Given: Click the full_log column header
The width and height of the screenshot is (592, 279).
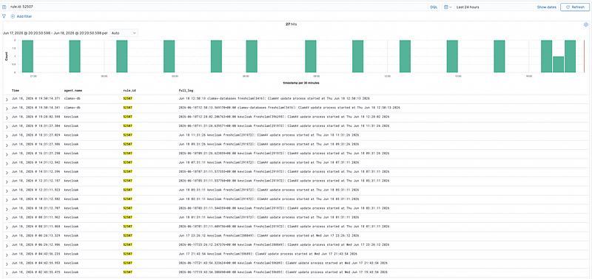Looking at the screenshot, I should click(186, 90).
